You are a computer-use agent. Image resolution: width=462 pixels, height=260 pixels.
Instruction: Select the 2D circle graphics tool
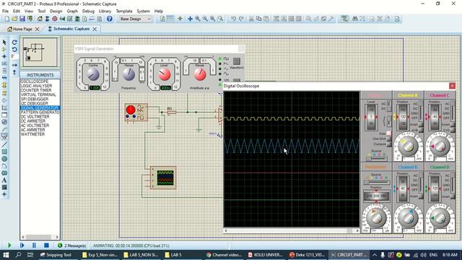[4, 159]
